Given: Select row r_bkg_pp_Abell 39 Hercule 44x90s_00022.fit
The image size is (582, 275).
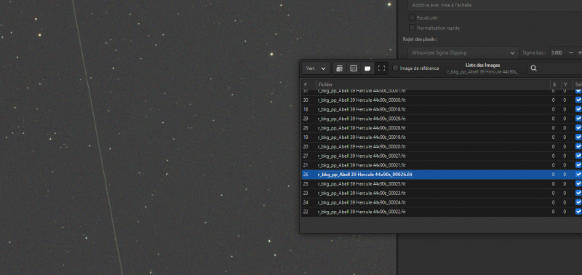Looking at the screenshot, I should click(442, 212).
